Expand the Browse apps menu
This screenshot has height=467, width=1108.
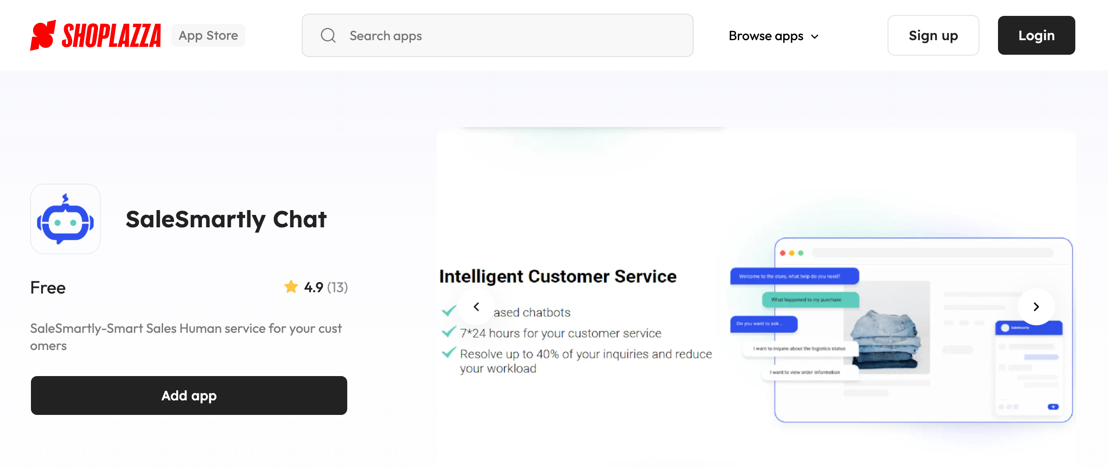(x=766, y=36)
